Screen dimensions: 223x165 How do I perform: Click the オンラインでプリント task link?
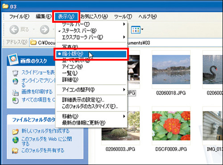coord(38,82)
